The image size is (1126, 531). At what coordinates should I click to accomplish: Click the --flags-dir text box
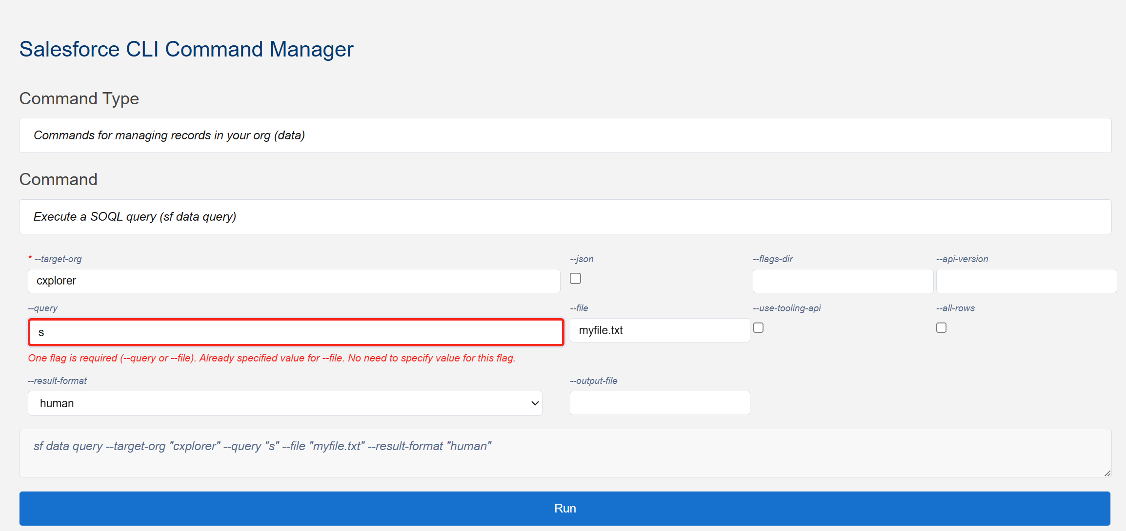point(843,281)
